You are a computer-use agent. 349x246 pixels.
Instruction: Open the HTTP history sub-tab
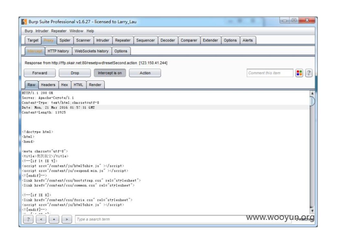pyautogui.click(x=58, y=51)
